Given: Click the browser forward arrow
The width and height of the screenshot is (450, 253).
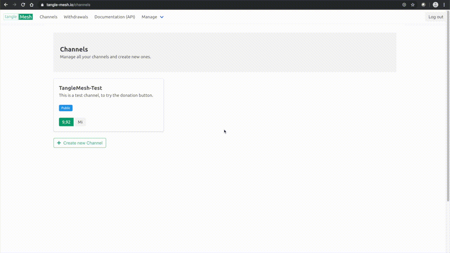Looking at the screenshot, I should point(14,5).
